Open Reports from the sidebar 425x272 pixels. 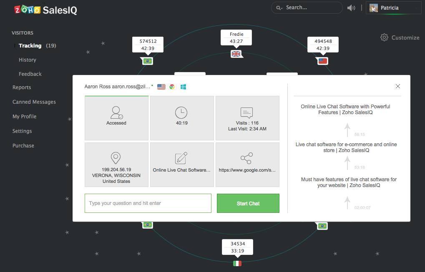21,87
